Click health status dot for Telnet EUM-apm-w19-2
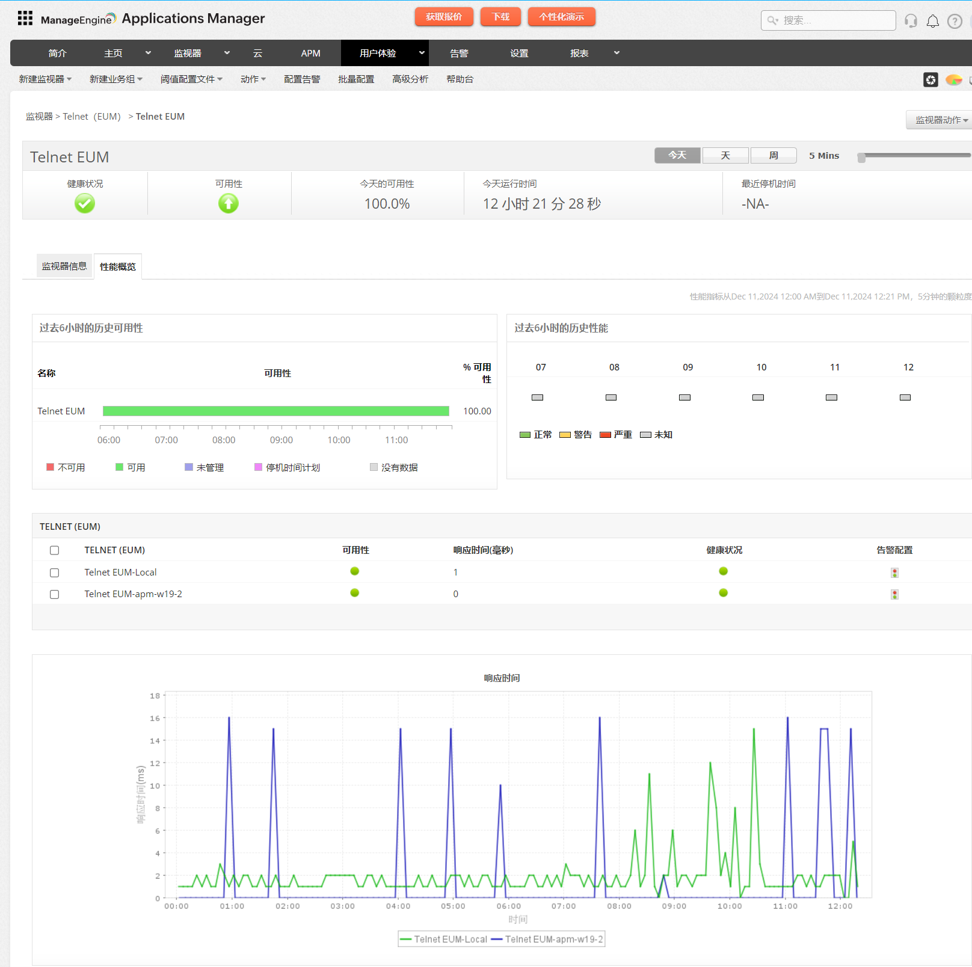Screen dimensions: 972x967 click(724, 593)
